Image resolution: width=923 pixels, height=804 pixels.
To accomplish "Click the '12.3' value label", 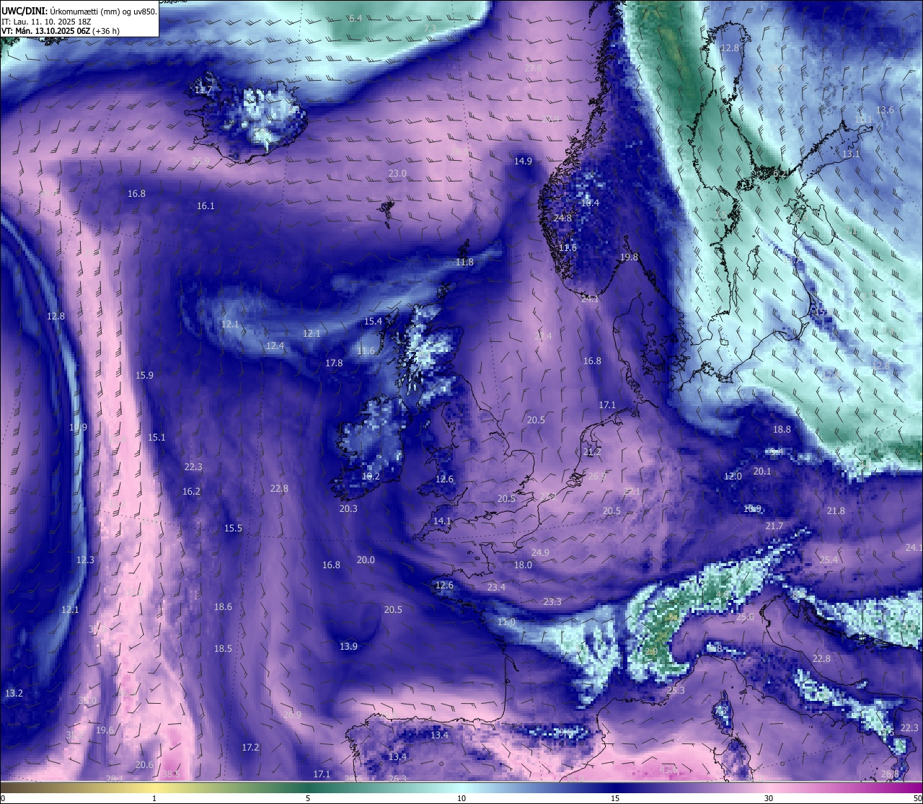I will pyautogui.click(x=85, y=560).
